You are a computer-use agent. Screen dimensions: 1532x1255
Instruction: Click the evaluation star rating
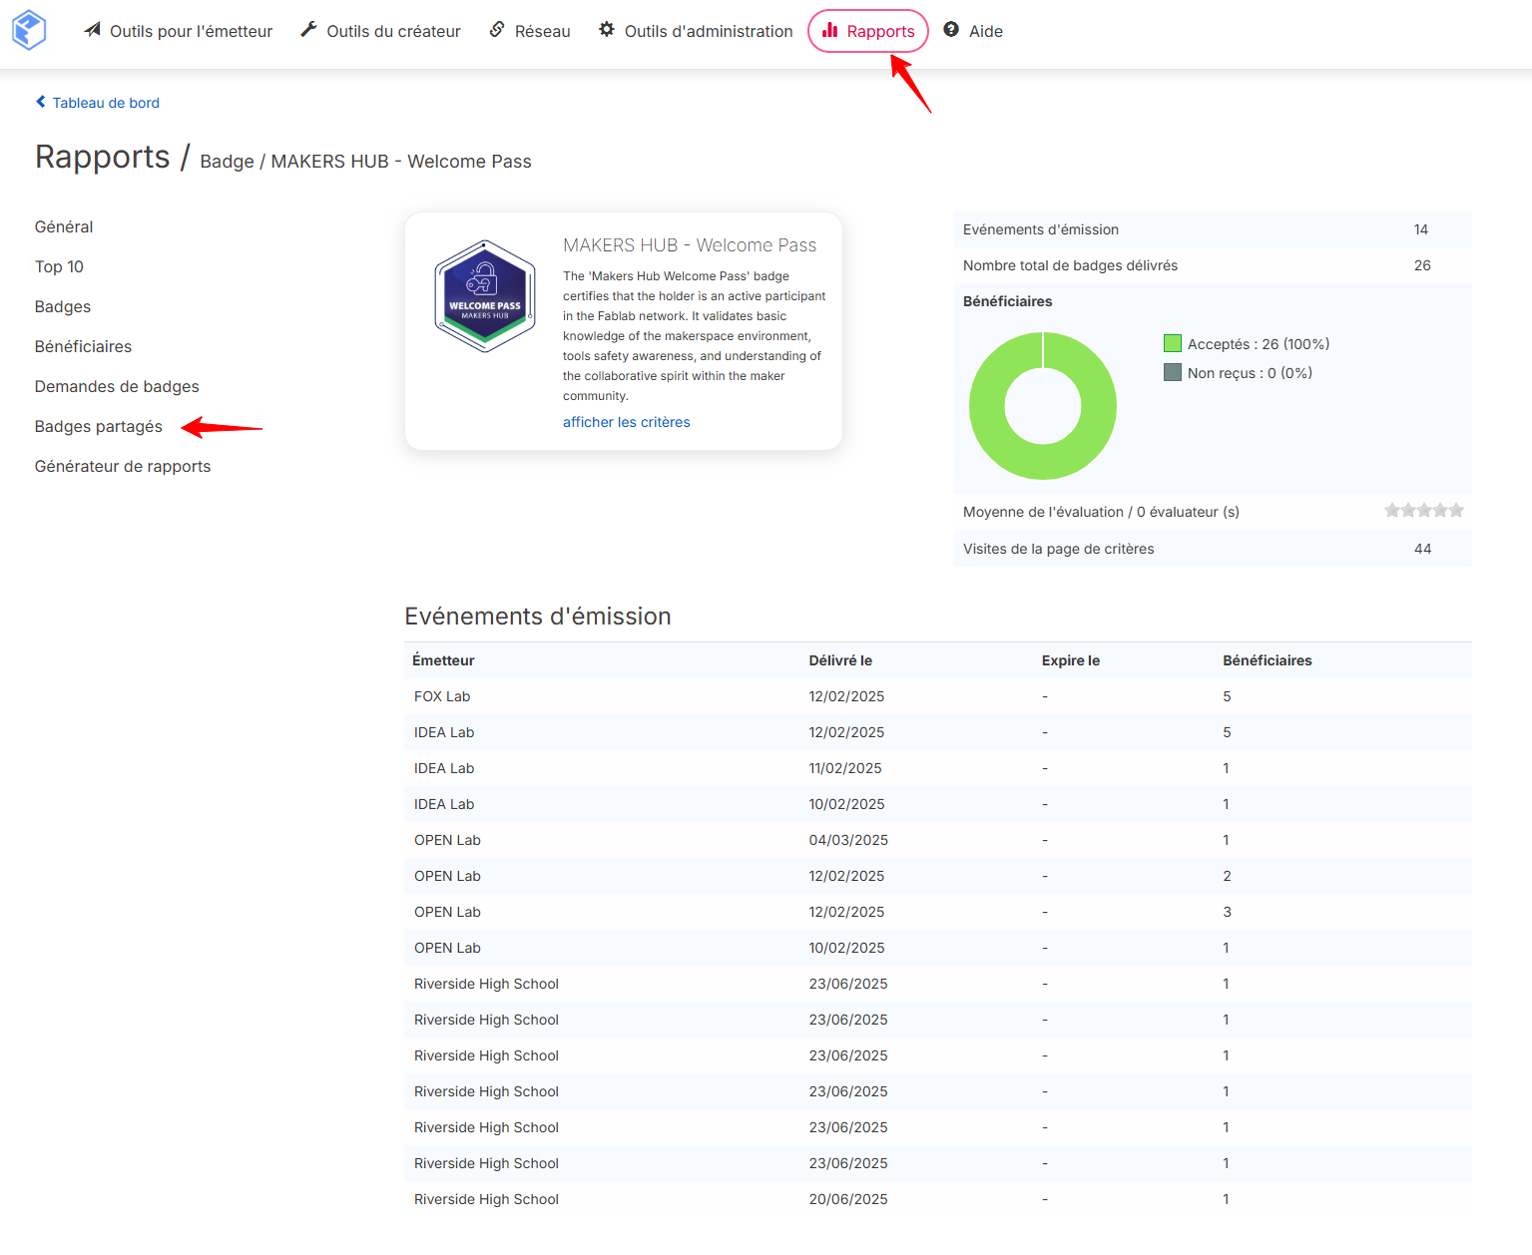click(1424, 511)
